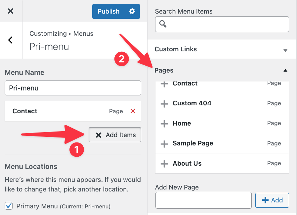Focus the Search Menu Items field
The height and width of the screenshot is (215, 297).
[x=222, y=24]
